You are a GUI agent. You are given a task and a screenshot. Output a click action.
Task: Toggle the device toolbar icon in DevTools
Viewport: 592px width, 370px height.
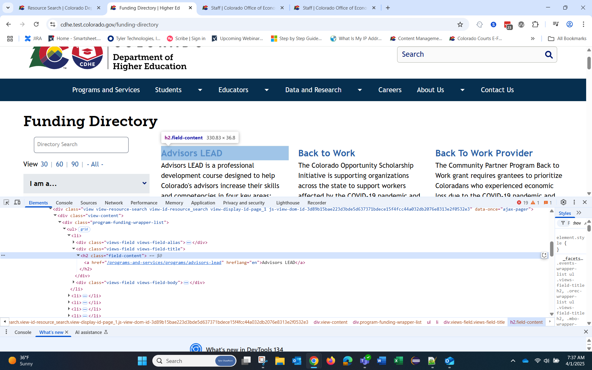click(17, 202)
